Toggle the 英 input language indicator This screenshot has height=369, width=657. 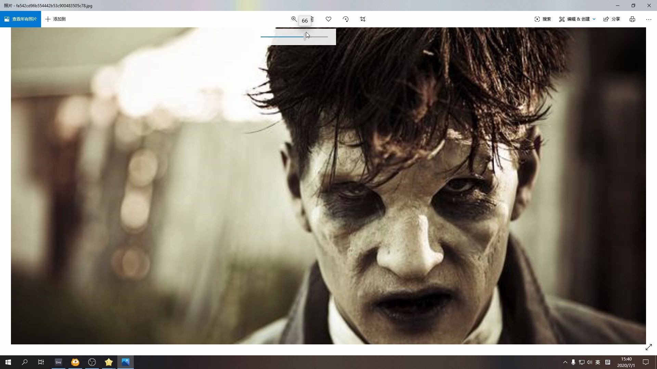598,362
